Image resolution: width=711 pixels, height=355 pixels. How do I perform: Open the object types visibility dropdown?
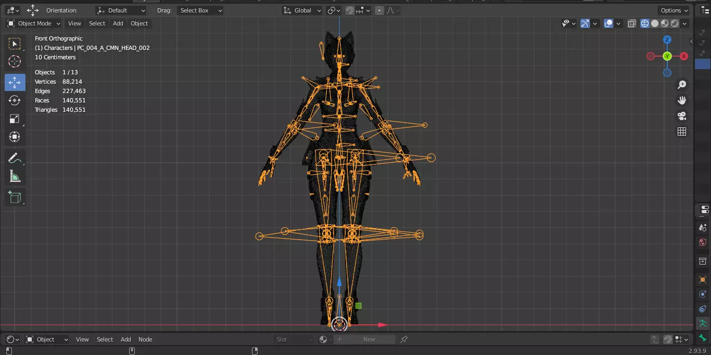pyautogui.click(x=568, y=23)
